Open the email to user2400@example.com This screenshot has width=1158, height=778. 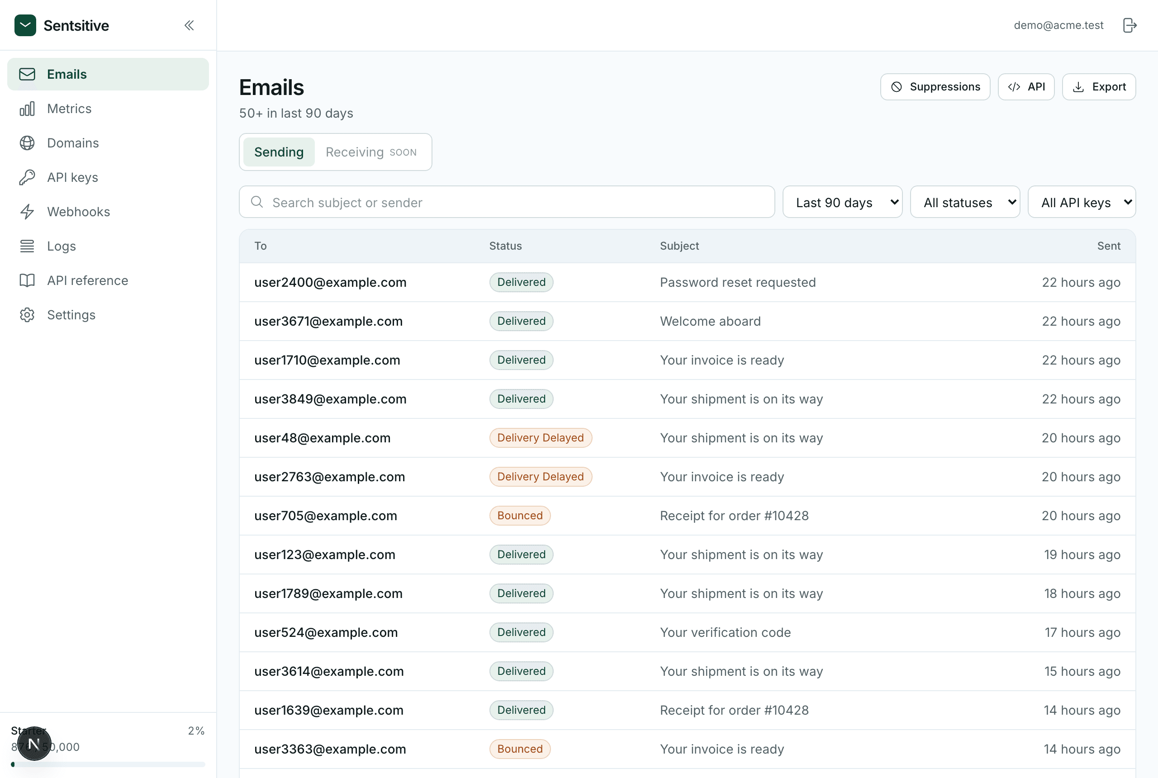pyautogui.click(x=687, y=282)
